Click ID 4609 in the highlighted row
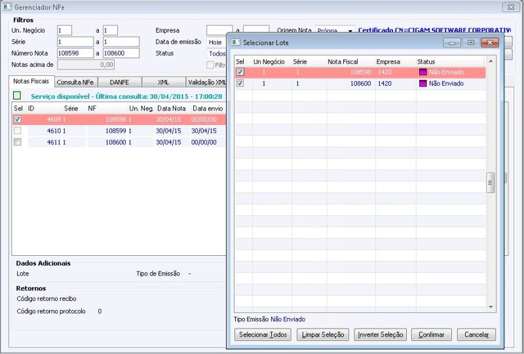Viewport: 524px width, 354px height. (x=54, y=119)
